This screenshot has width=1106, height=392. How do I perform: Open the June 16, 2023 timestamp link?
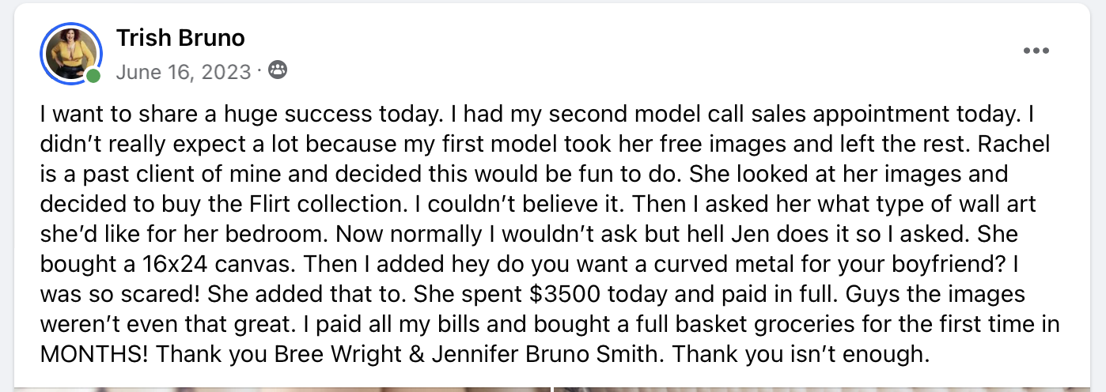pos(183,72)
